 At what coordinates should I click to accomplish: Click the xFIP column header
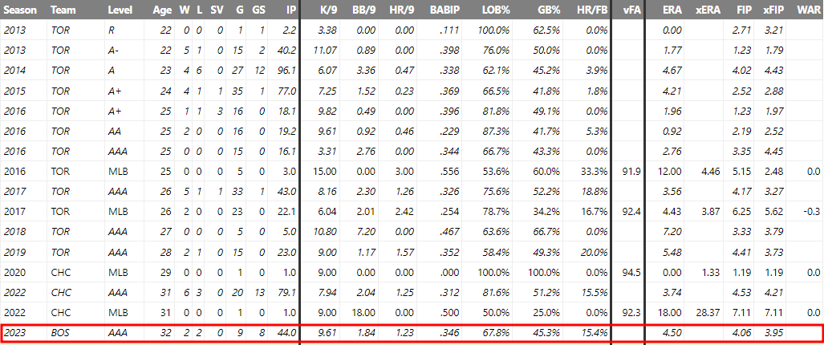(773, 10)
